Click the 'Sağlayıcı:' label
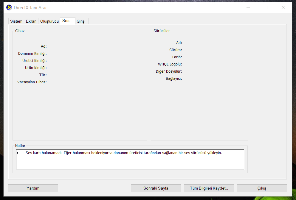 (x=174, y=79)
